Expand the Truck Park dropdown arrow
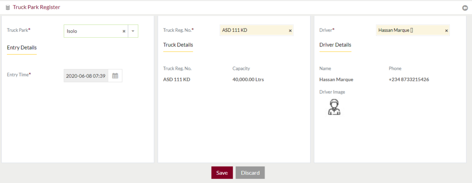Image resolution: width=472 pixels, height=183 pixels. point(133,31)
